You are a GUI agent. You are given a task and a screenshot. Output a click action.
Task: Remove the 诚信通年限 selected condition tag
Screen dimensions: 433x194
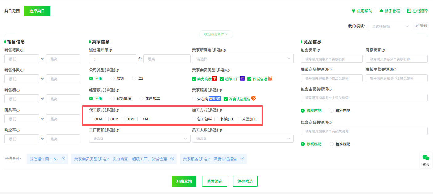(x=63, y=159)
